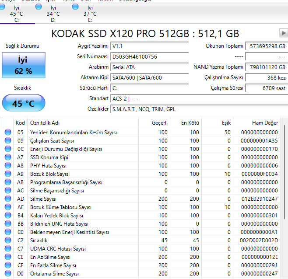288x279 pixels.
Task: Click raw value 012E02910247
Action: point(260,199)
